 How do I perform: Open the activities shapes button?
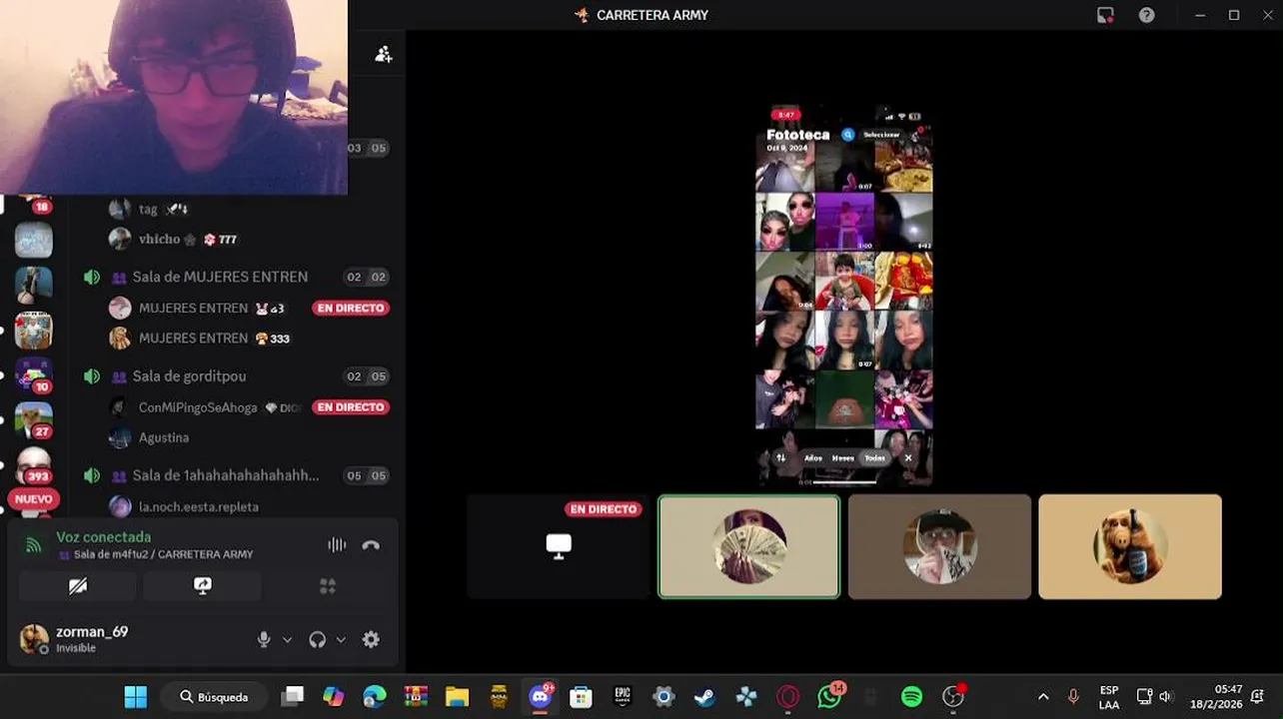328,586
